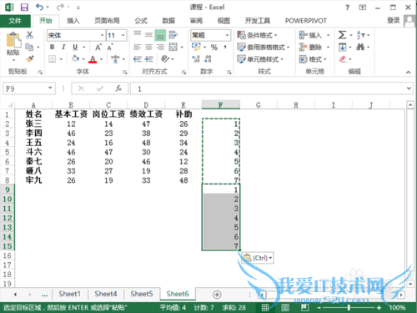The image size is (417, 313).
Task: Switch to the POWERPIVOT tab
Action: point(306,21)
